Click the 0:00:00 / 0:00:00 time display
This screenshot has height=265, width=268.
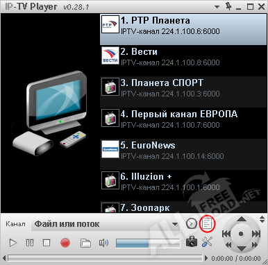pos(236,258)
